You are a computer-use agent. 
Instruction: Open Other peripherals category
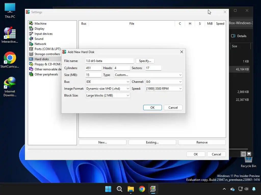tap(46, 74)
